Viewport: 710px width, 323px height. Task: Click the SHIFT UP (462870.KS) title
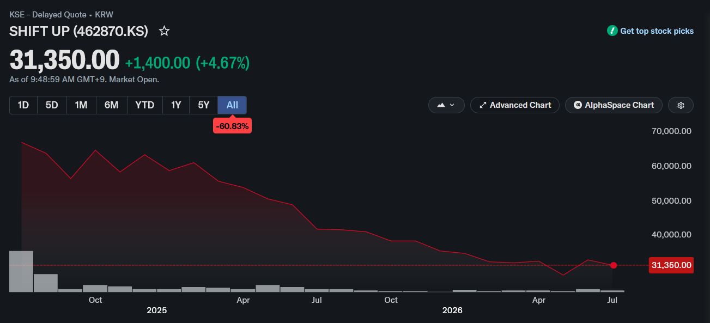click(x=79, y=31)
